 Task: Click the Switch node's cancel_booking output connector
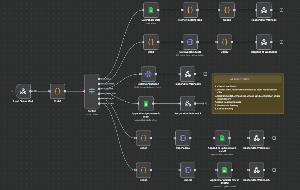coord(99,103)
